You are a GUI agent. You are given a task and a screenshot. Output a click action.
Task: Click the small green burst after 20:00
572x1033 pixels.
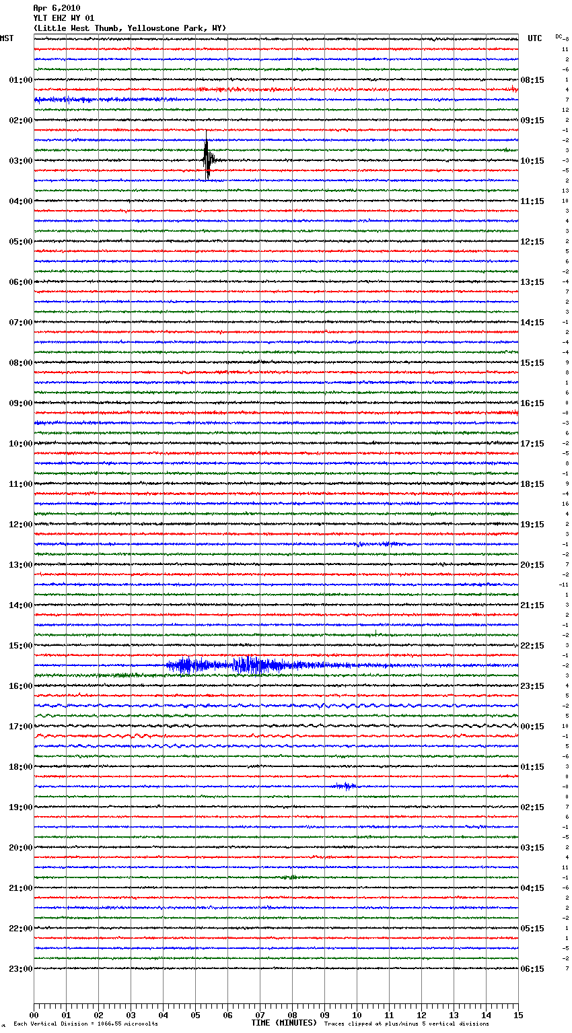click(x=291, y=877)
